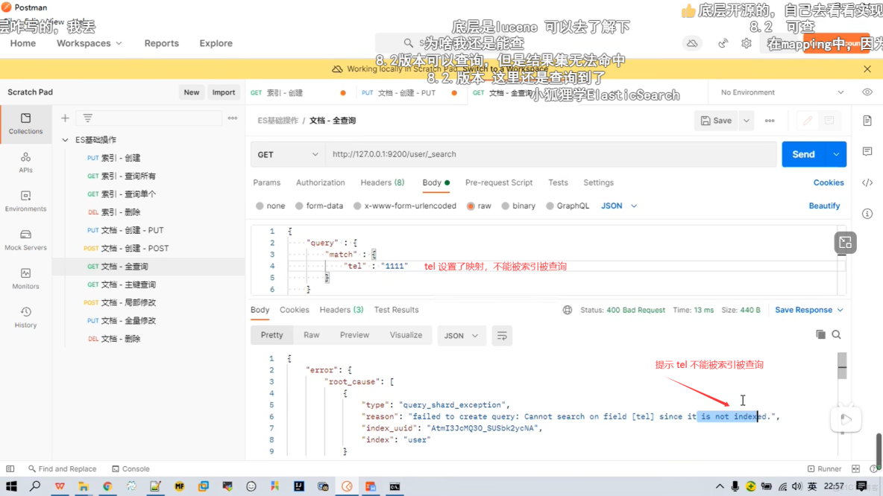The image size is (883, 496).
Task: Open the Postman Console
Action: 131,468
